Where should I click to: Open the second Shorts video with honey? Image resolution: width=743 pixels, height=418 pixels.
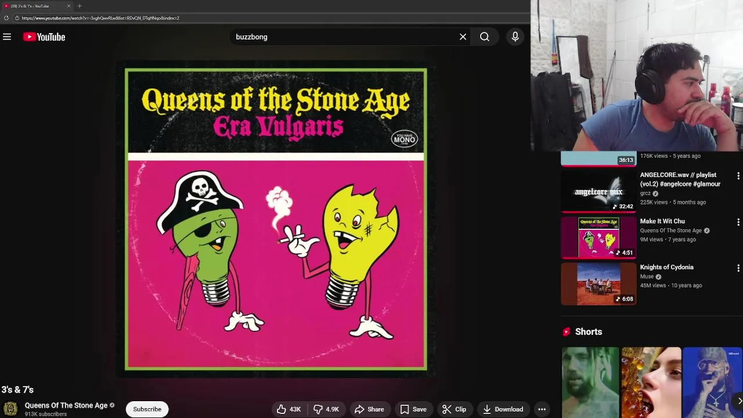coord(651,382)
